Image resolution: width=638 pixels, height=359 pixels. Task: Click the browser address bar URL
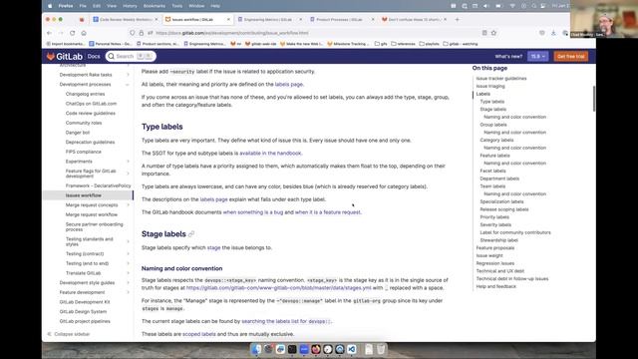coord(232,33)
